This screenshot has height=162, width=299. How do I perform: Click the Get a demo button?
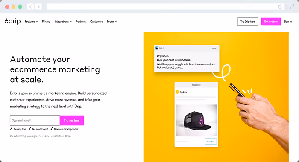[x=271, y=21]
